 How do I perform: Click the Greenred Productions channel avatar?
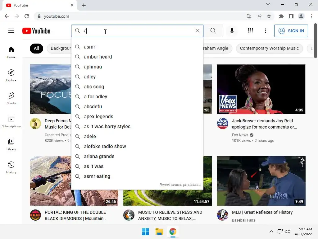pos(35,124)
